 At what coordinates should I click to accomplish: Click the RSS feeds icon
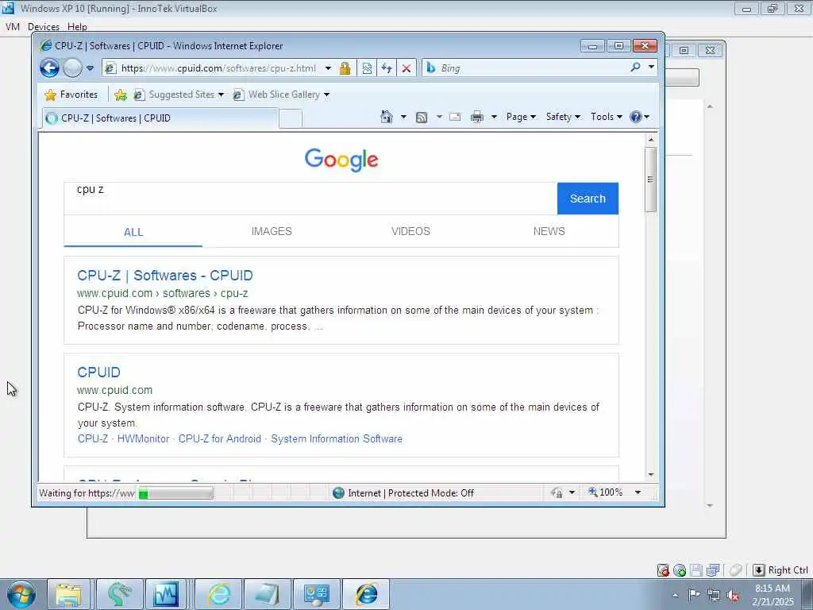(422, 118)
